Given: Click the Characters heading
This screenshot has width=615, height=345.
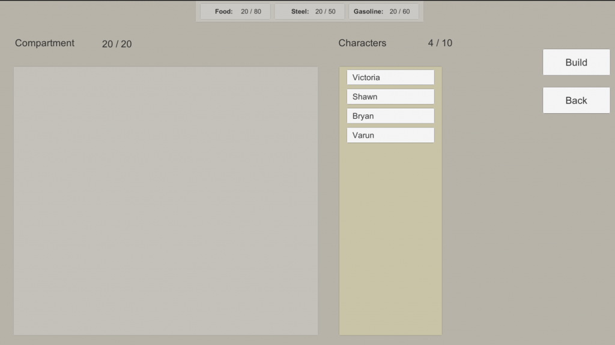Looking at the screenshot, I should pyautogui.click(x=362, y=43).
